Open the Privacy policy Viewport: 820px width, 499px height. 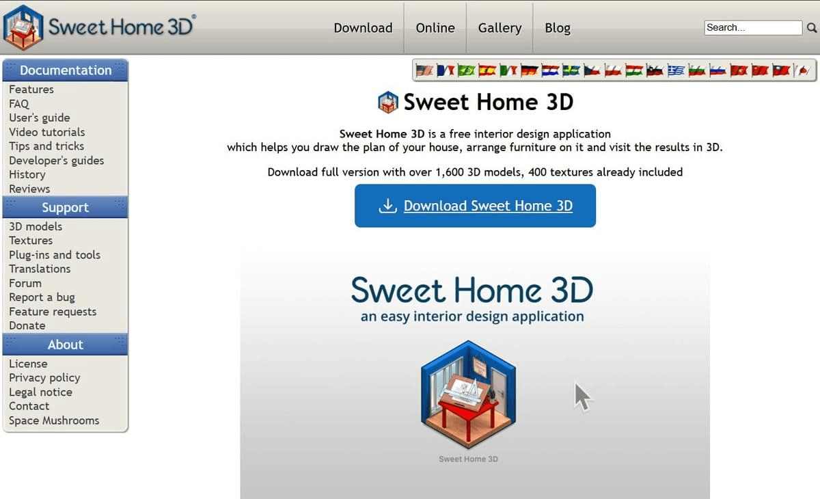coord(44,378)
